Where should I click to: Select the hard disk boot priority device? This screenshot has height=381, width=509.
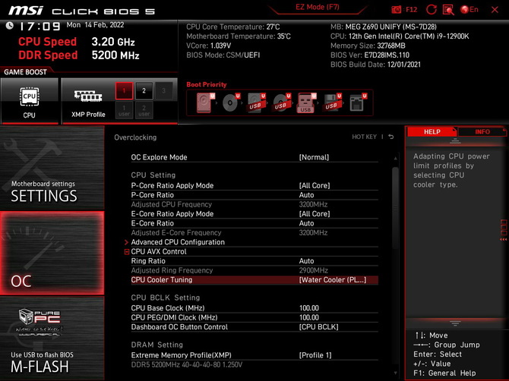[x=205, y=102]
